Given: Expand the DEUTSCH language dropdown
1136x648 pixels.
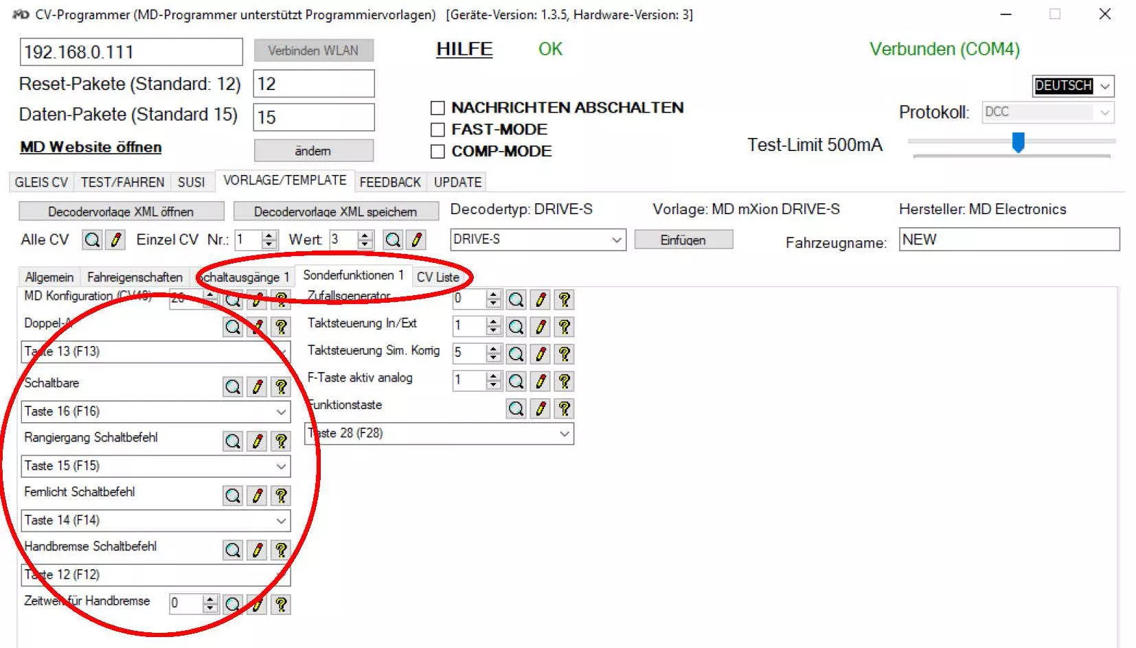Looking at the screenshot, I should pos(1104,86).
